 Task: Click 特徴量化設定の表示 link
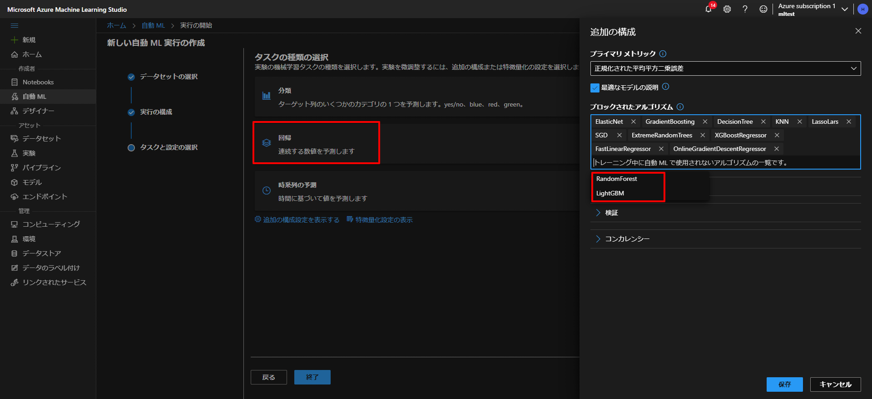384,220
